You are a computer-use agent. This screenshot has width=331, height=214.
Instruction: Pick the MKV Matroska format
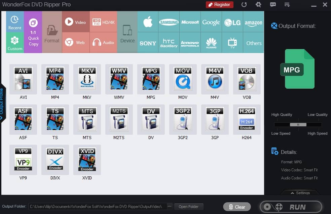[x=87, y=79]
